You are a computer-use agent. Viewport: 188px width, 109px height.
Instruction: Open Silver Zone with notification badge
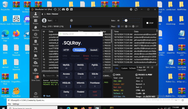coord(35,78)
